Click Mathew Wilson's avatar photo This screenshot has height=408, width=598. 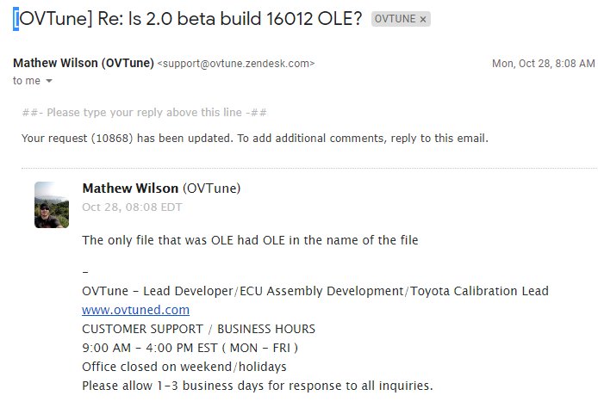[x=52, y=205]
